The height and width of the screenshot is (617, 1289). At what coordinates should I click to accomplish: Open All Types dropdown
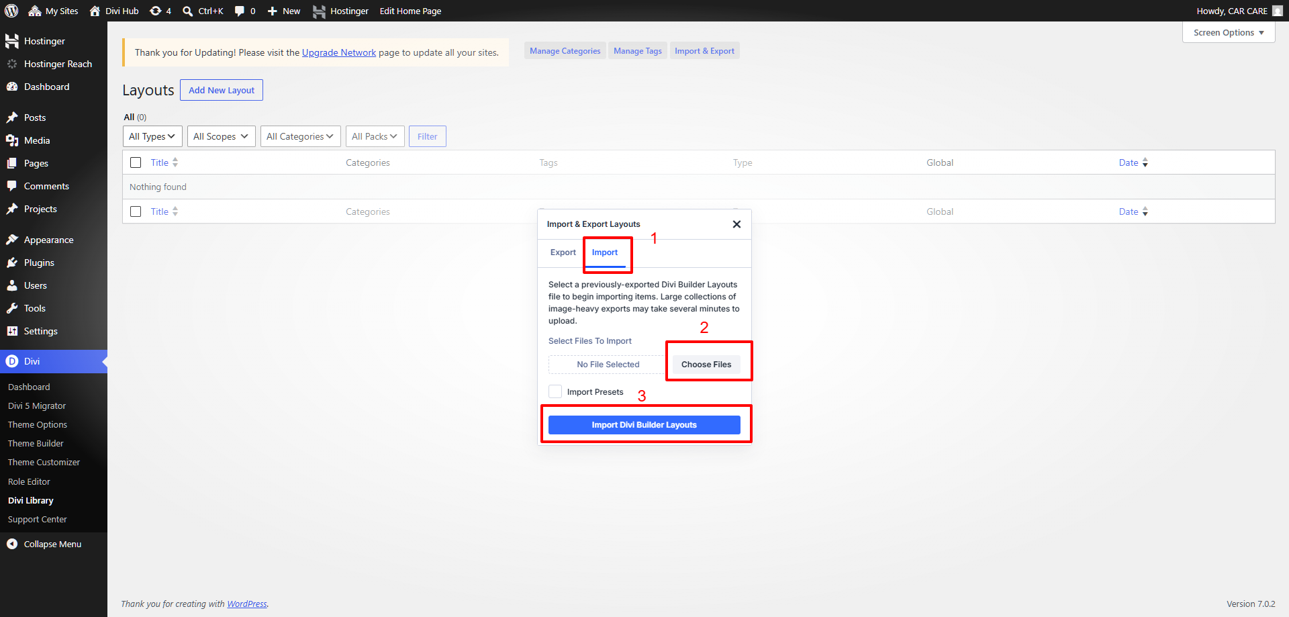[x=152, y=136]
